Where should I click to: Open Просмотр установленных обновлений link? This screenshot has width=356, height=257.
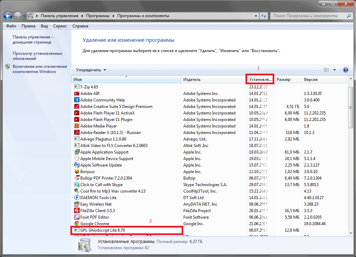37,56
